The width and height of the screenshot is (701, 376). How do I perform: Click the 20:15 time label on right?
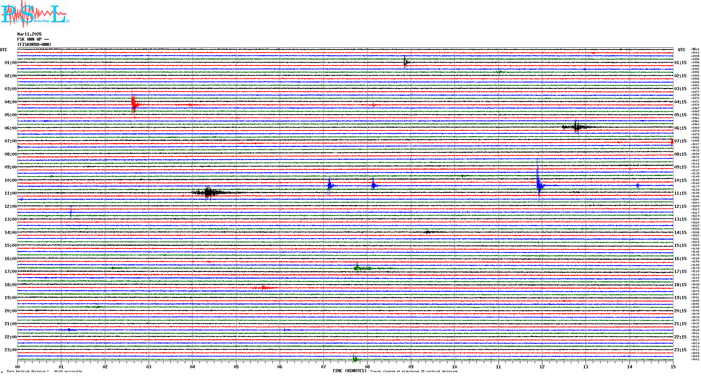click(680, 311)
